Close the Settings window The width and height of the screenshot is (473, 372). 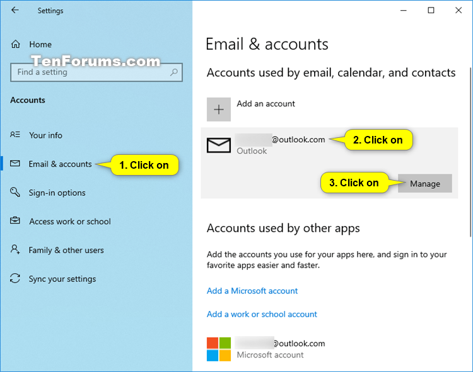pos(458,11)
